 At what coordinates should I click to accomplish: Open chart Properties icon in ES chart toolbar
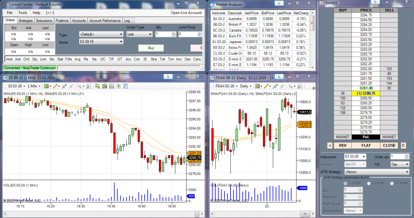126,86
